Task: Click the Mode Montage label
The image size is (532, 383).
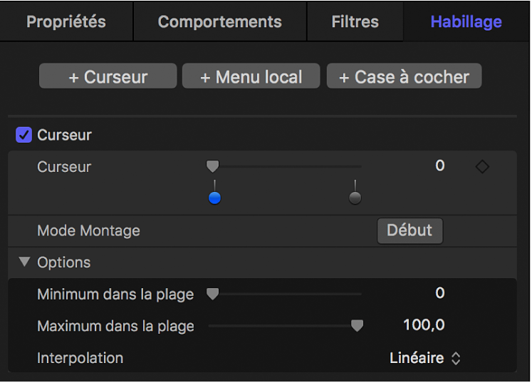Action: (88, 231)
